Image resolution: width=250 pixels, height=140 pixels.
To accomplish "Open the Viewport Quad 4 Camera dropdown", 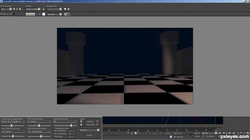I will (33, 9).
